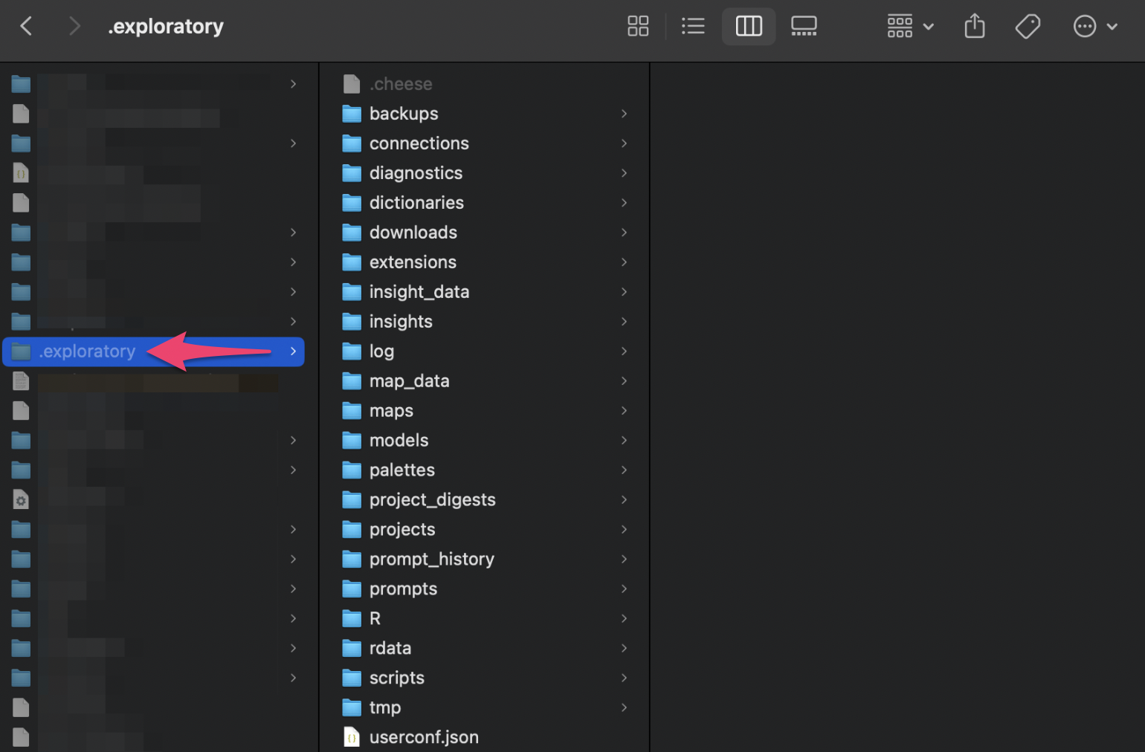Switch to icon grid view

638,27
